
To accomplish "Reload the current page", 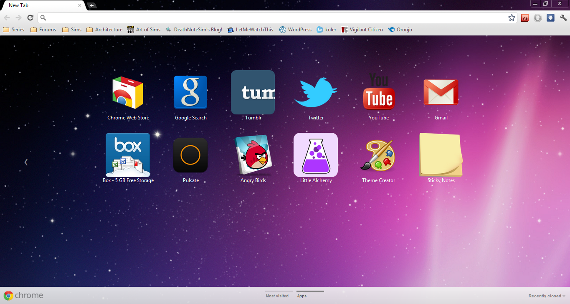I will [x=30, y=18].
